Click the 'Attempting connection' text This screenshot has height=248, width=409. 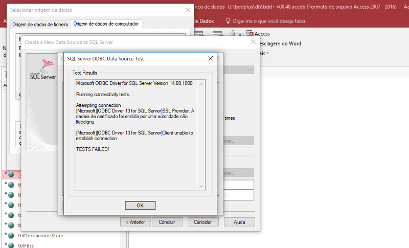pyautogui.click(x=98, y=105)
